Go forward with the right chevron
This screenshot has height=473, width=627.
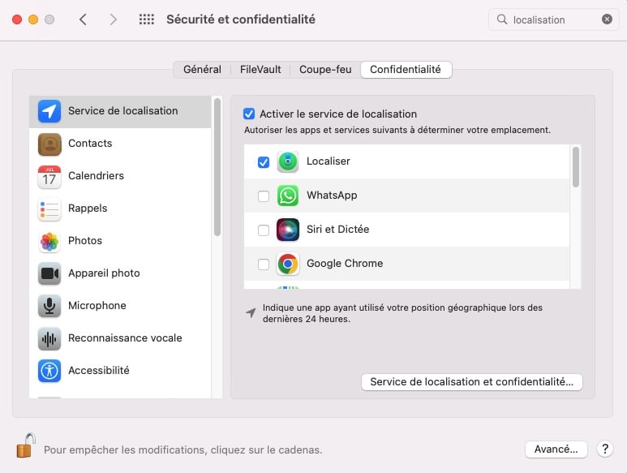click(x=114, y=19)
